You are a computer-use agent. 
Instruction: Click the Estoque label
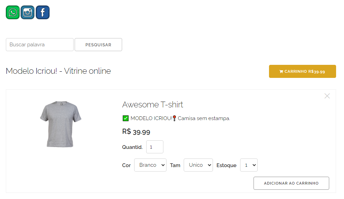tap(226, 165)
